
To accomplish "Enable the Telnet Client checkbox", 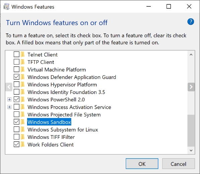I will click(x=16, y=55).
